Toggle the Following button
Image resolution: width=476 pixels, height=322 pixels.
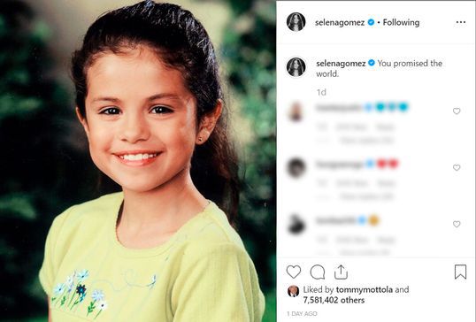(x=401, y=22)
